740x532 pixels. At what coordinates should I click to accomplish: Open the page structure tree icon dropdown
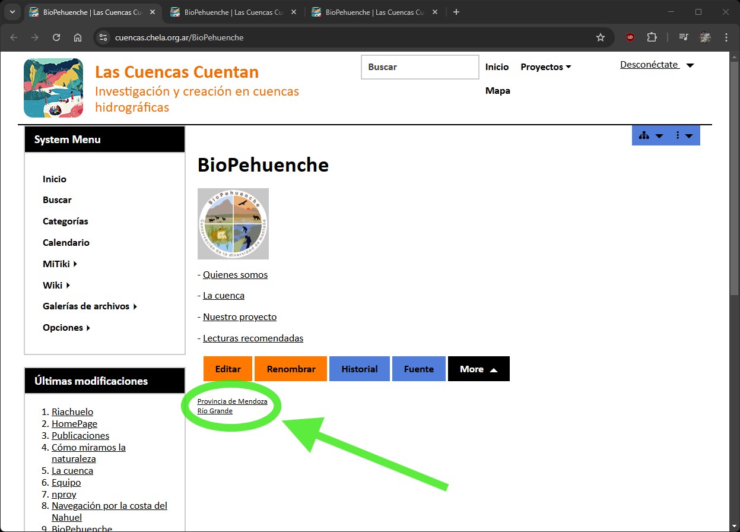click(x=650, y=135)
